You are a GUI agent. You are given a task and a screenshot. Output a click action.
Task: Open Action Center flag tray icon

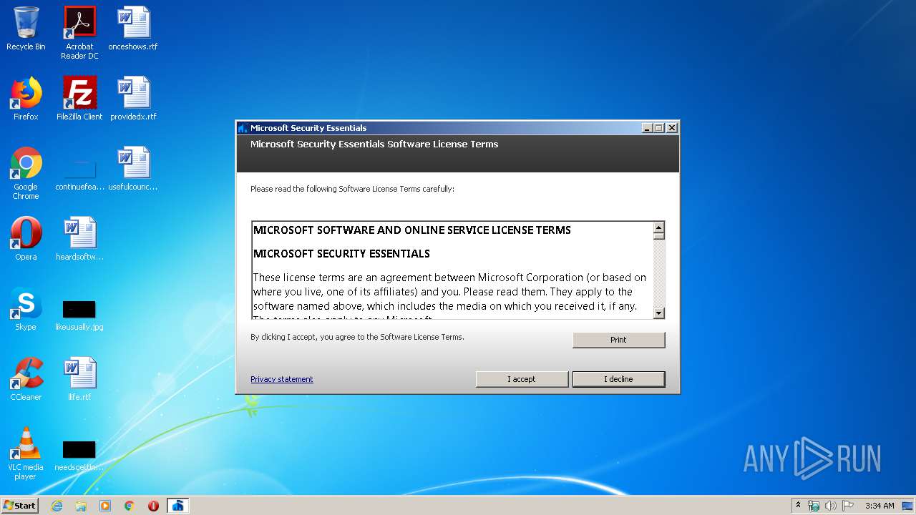(x=848, y=506)
